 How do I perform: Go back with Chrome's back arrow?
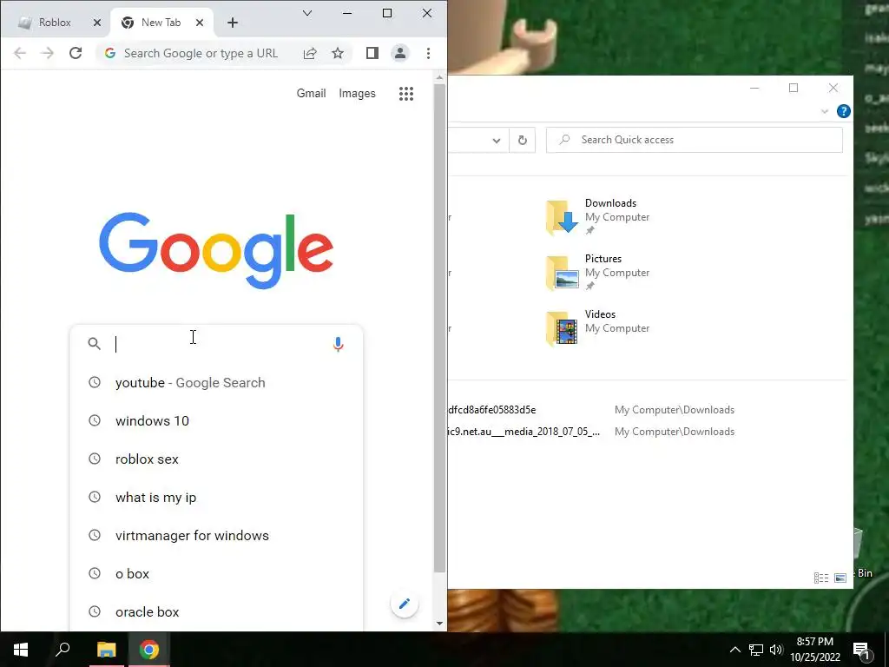pos(20,53)
